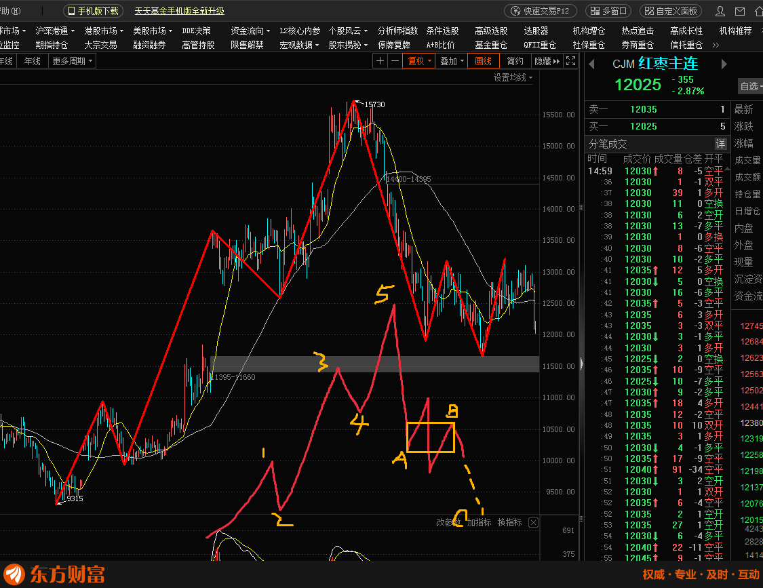Enter fullscreen chart view

pyautogui.click(x=571, y=61)
